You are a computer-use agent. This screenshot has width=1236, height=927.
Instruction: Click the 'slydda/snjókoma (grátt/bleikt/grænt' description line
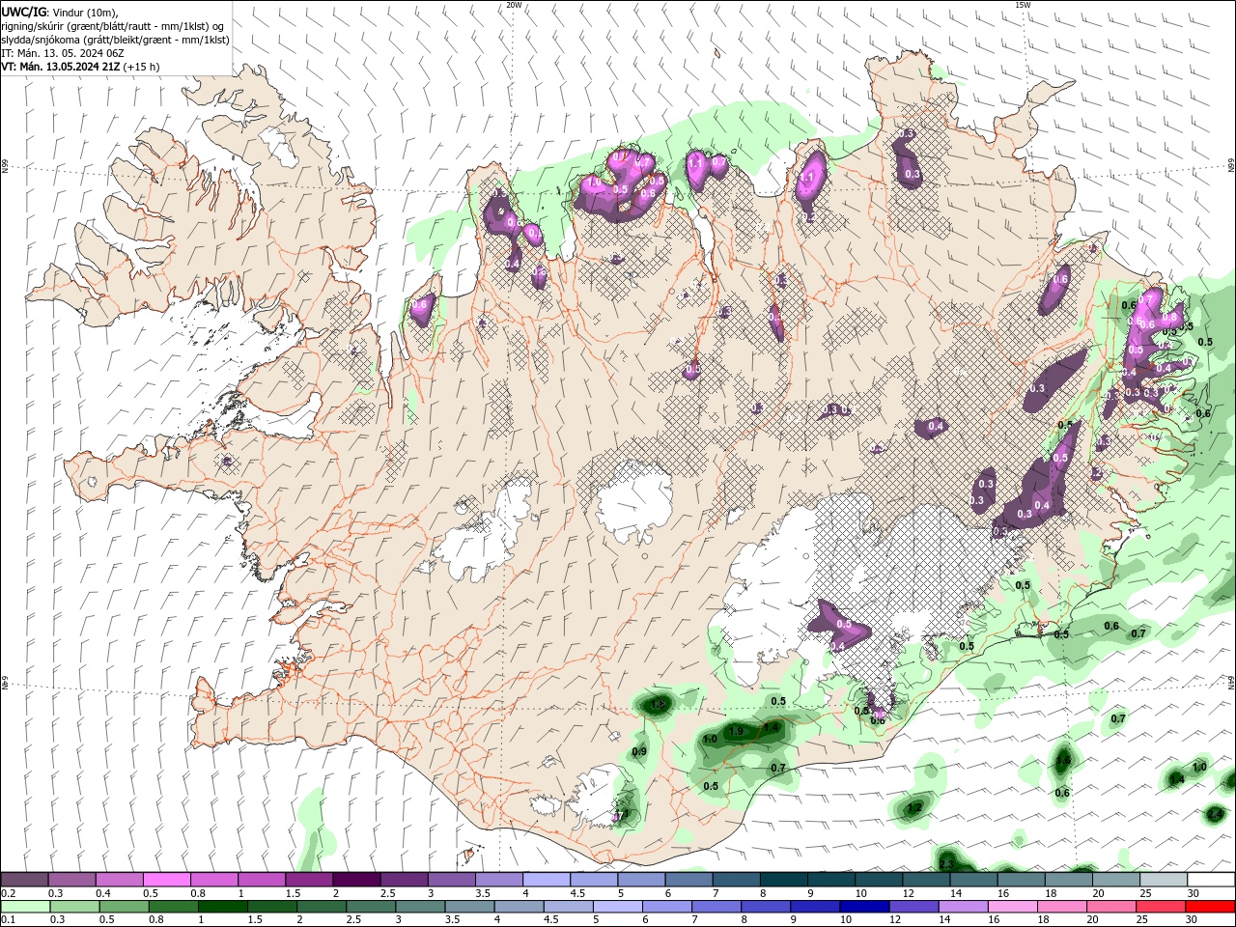[x=115, y=40]
